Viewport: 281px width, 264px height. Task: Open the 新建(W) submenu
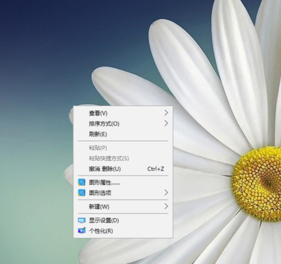pos(123,207)
